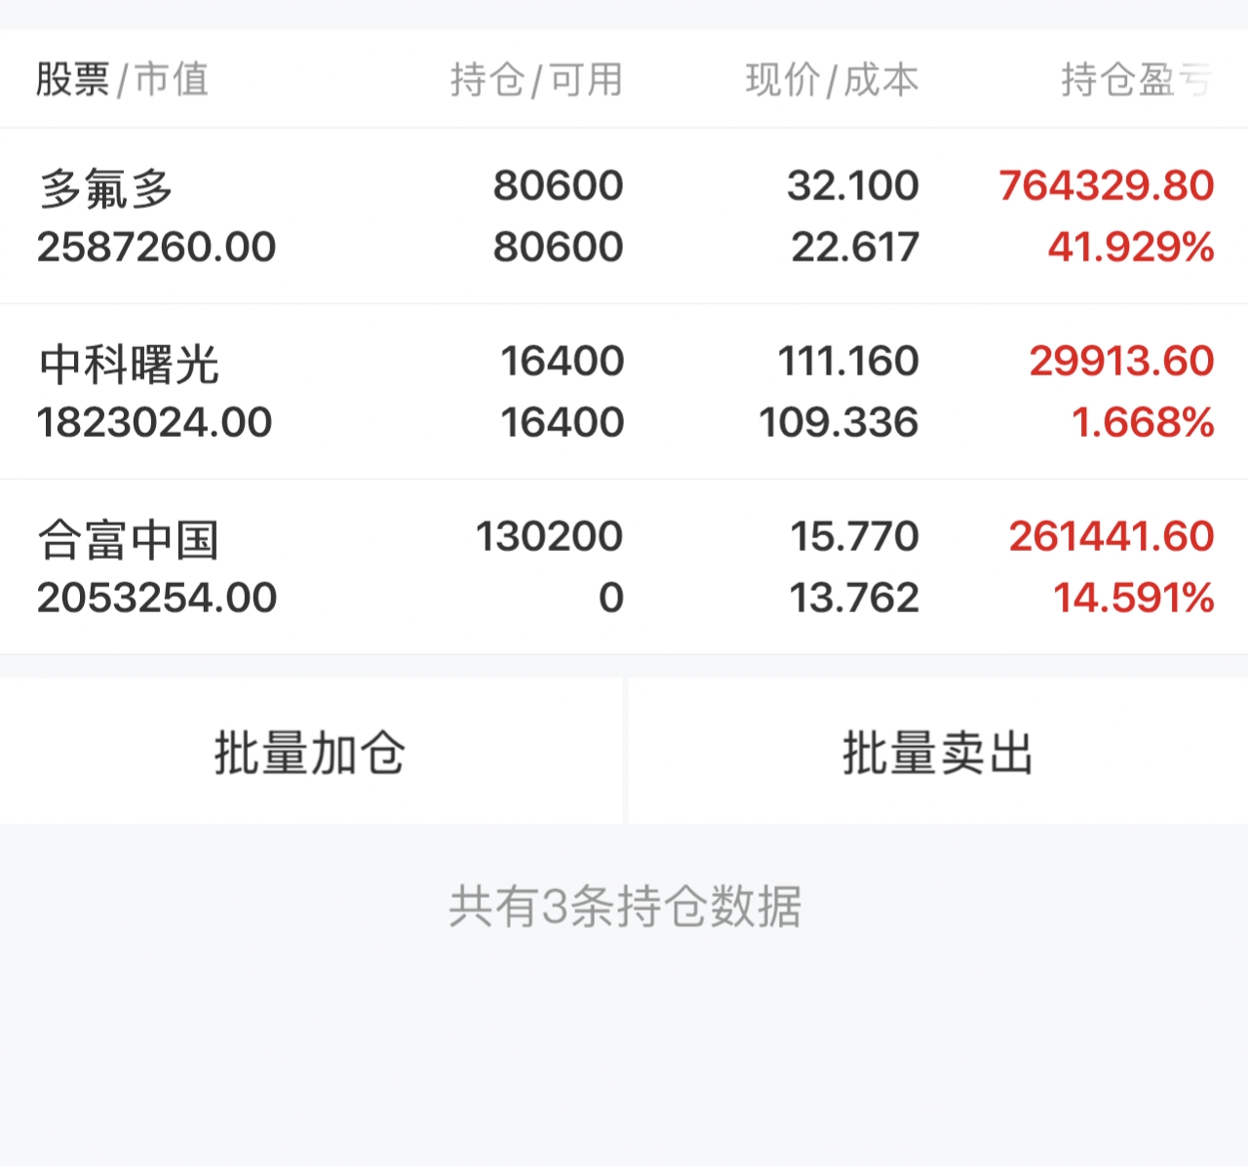Sort by 现价/成本 column header
Image resolution: width=1248 pixels, height=1166 pixels.
832,79
